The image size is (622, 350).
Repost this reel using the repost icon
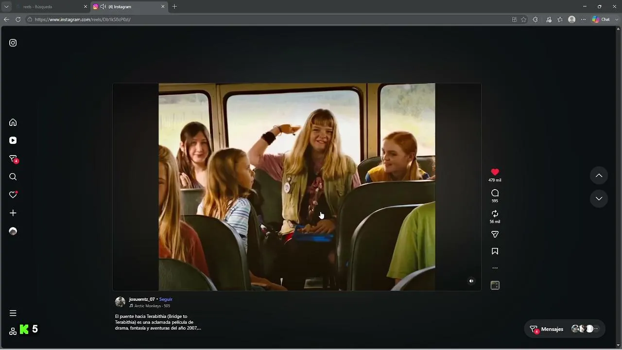point(495,214)
